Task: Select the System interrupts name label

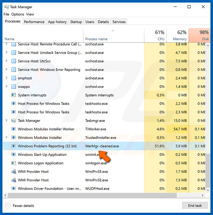Action: (x=32, y=95)
